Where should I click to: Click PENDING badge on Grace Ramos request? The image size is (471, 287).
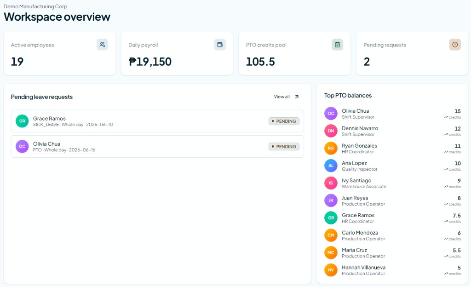point(284,121)
